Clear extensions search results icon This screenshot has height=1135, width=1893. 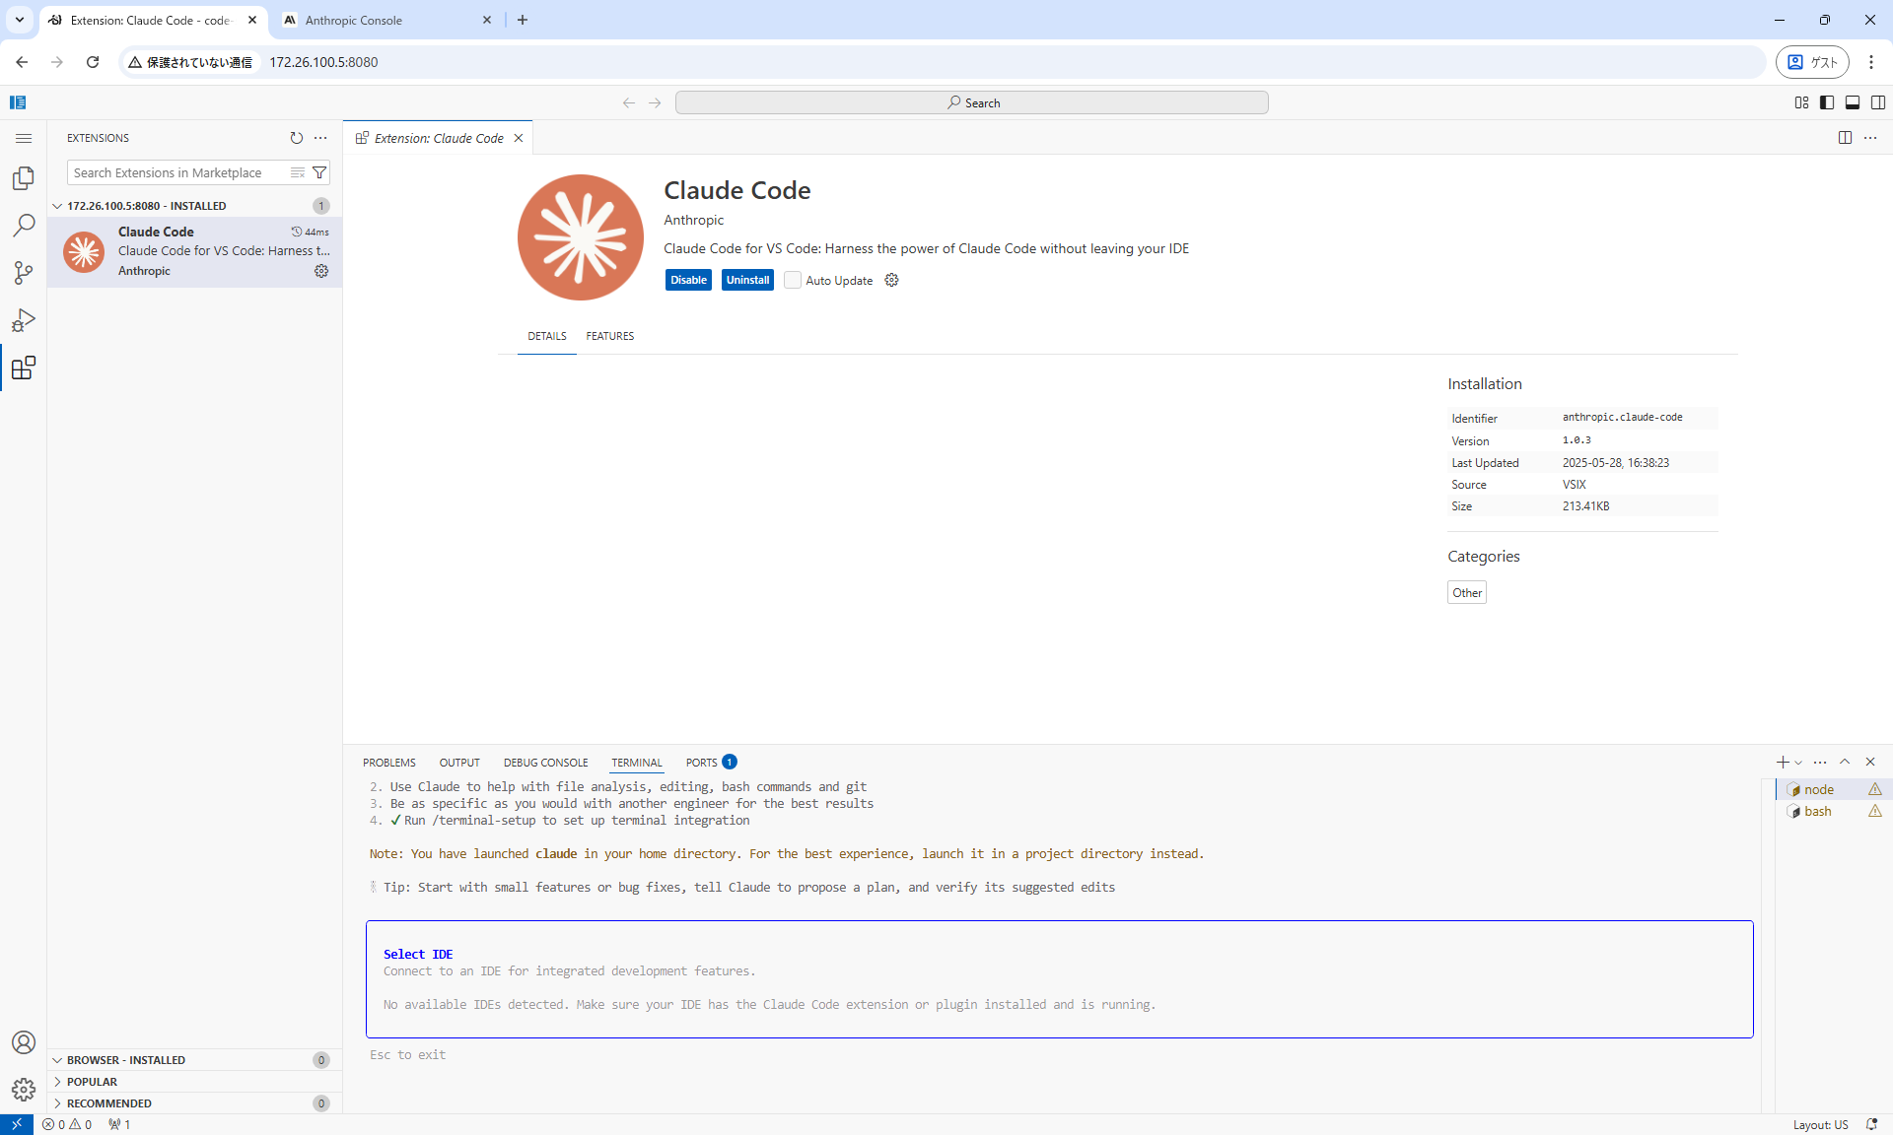(x=298, y=172)
